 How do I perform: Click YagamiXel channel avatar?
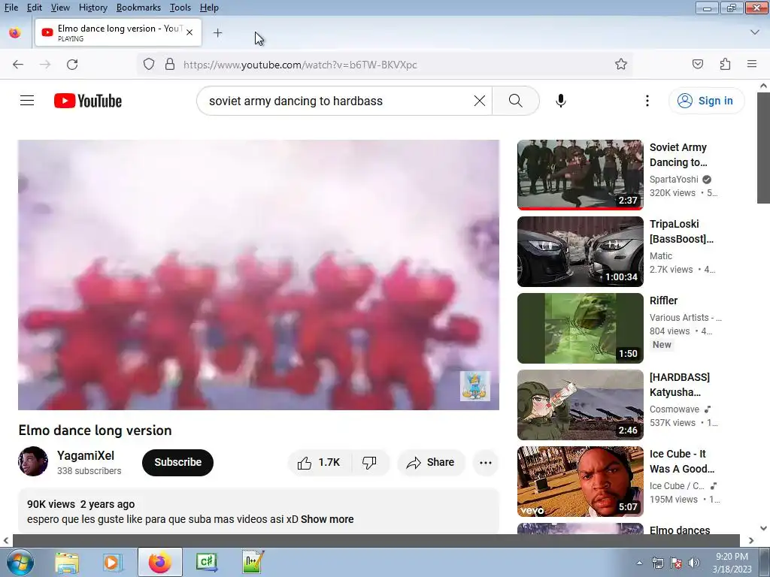(x=33, y=461)
